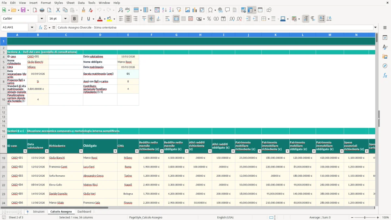Run the Spelling check icon
391x220 pixels.
click(127, 10)
